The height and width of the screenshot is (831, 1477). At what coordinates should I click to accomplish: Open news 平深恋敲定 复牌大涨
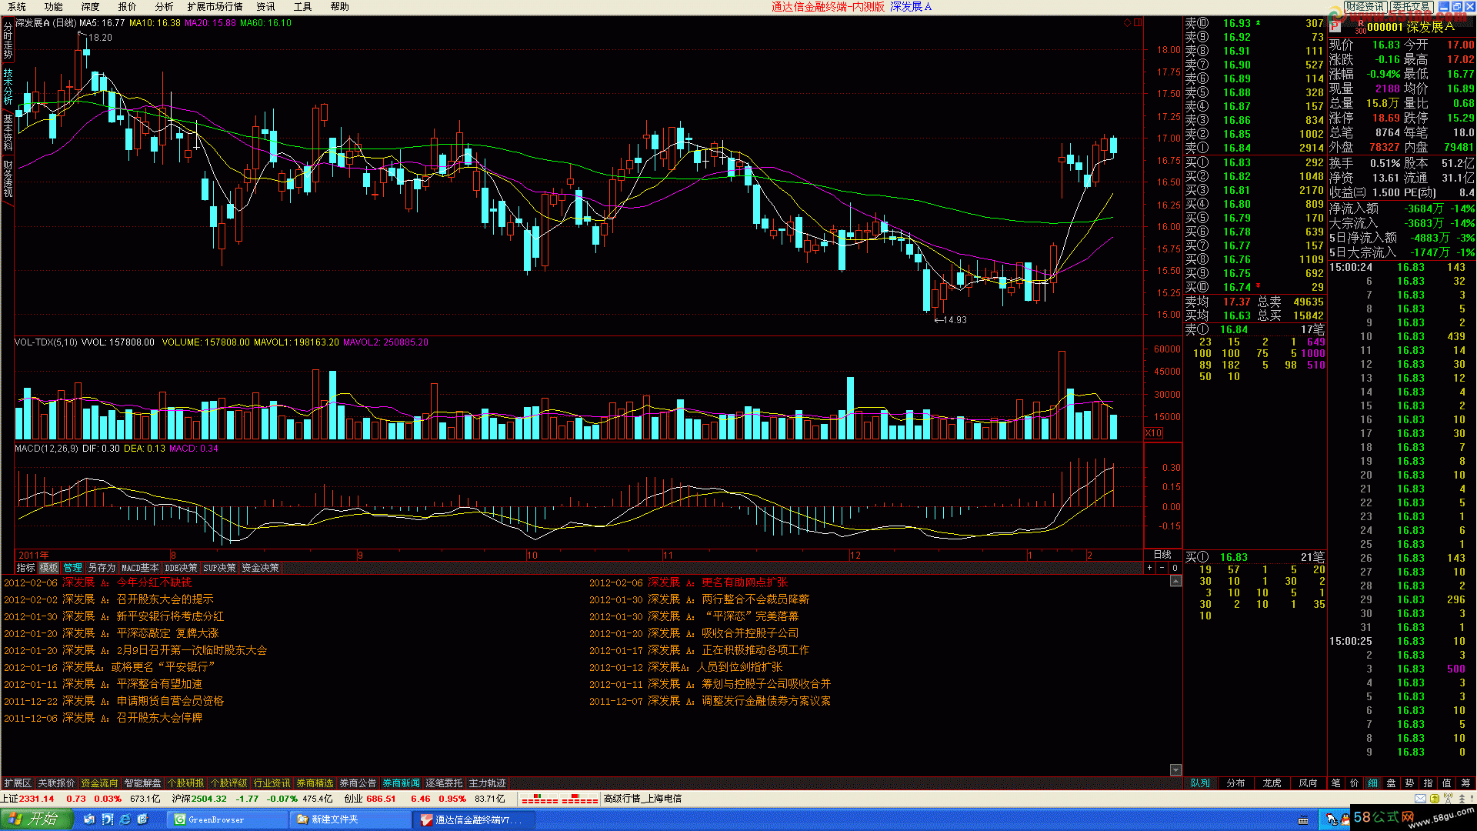point(168,633)
